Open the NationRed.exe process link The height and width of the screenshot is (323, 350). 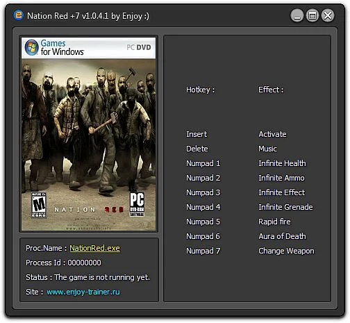point(94,248)
